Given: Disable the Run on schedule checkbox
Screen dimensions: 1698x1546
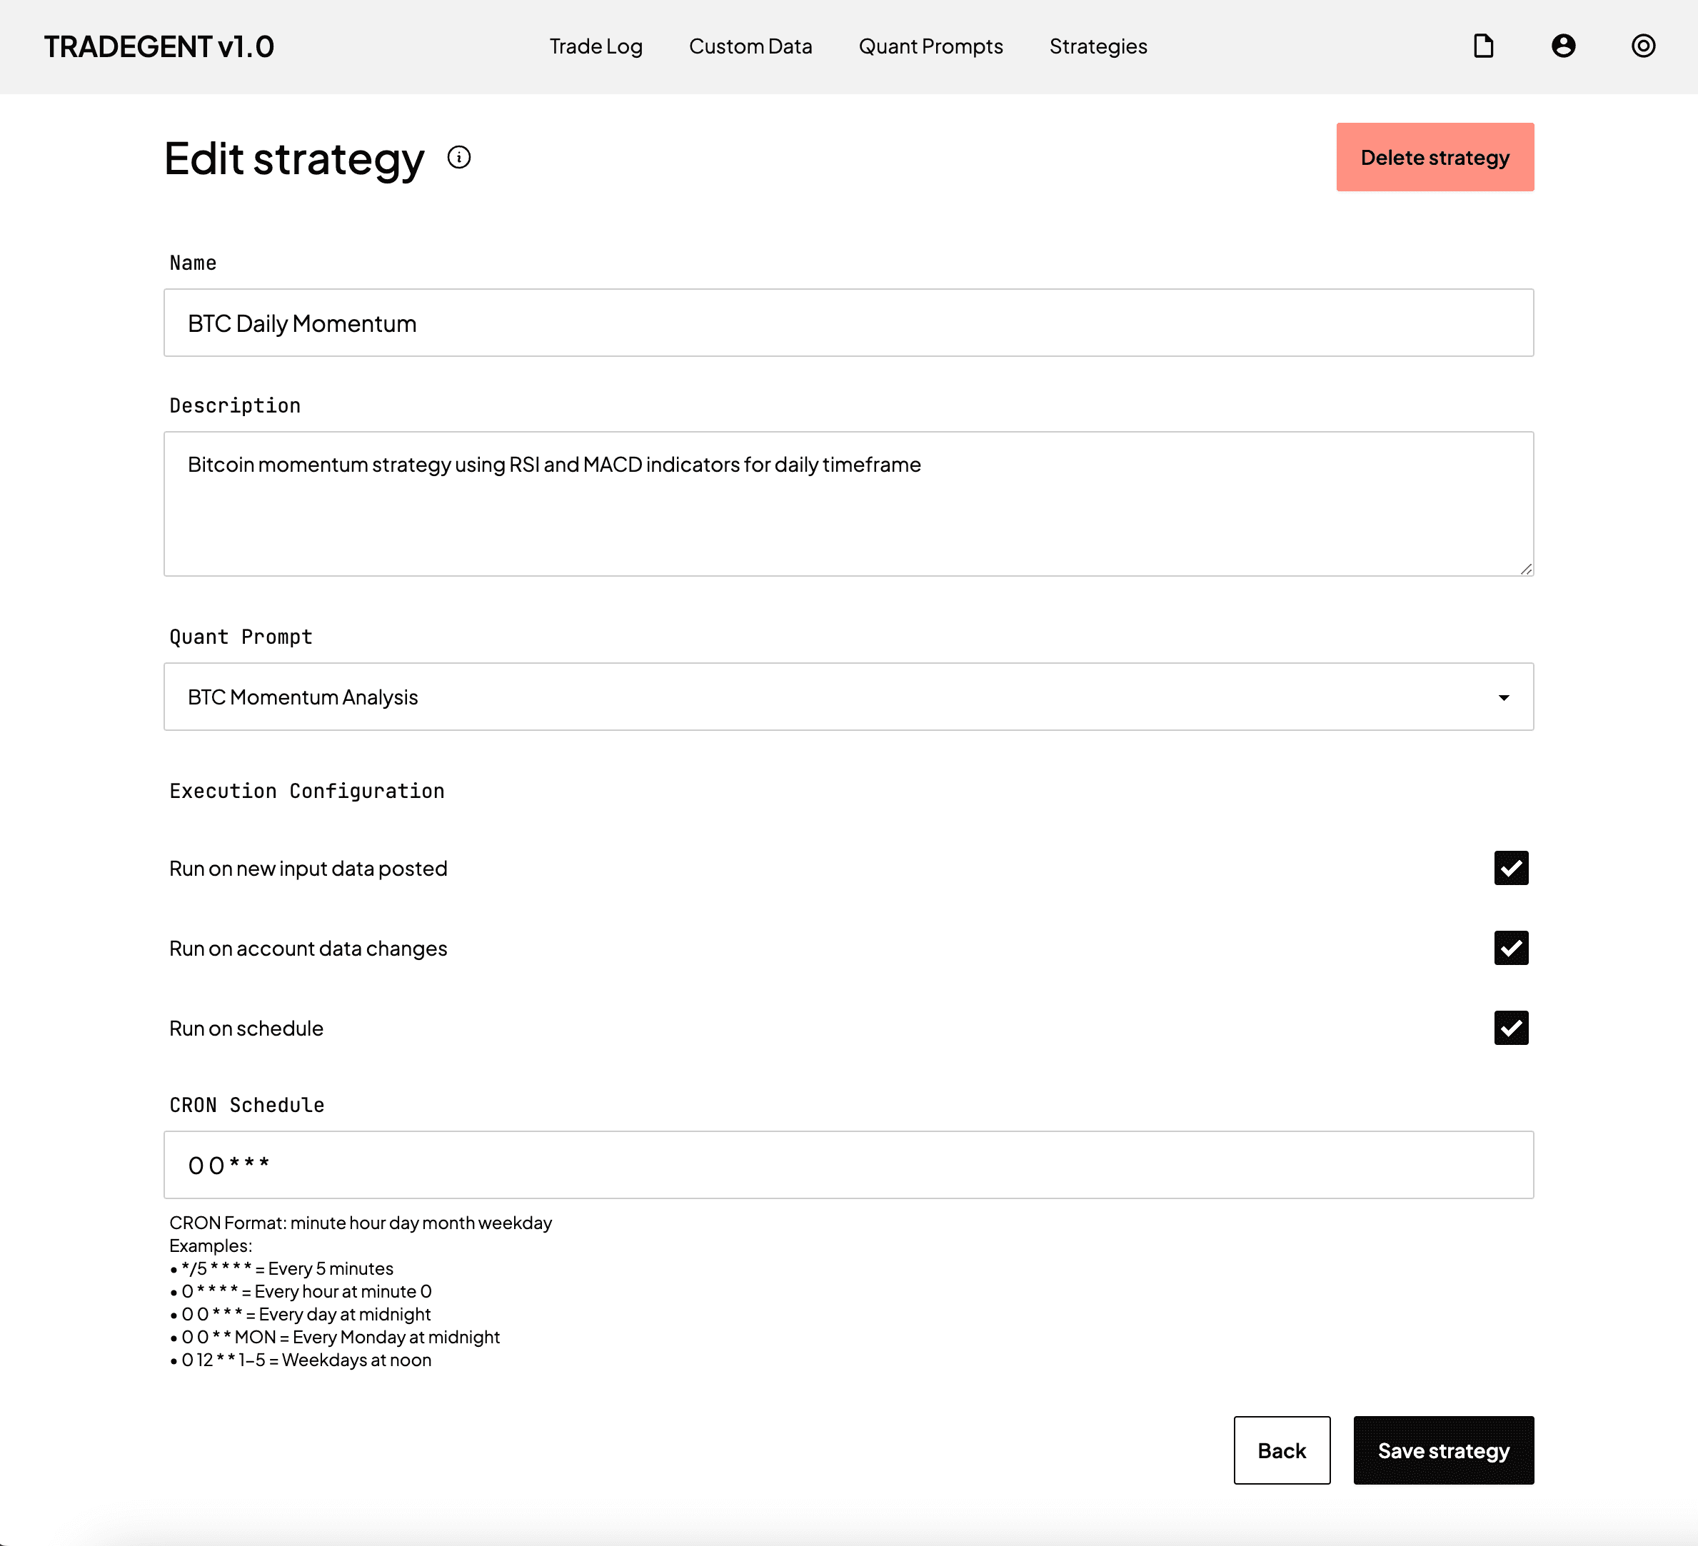Looking at the screenshot, I should [1511, 1028].
